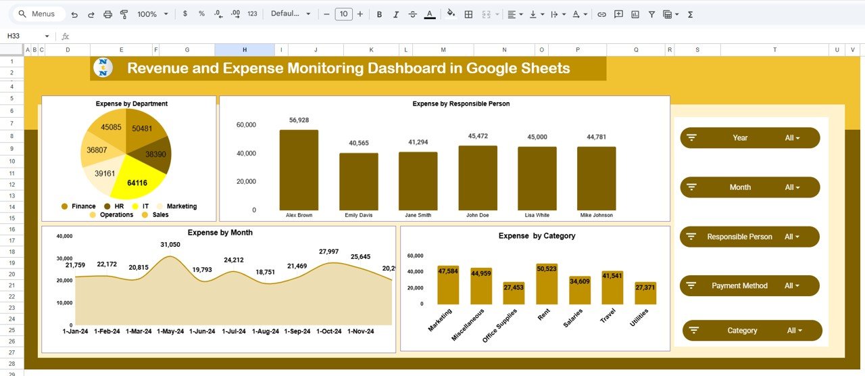Screen dimensions: 865x376
Task: Open the borders menu
Action: [468, 14]
